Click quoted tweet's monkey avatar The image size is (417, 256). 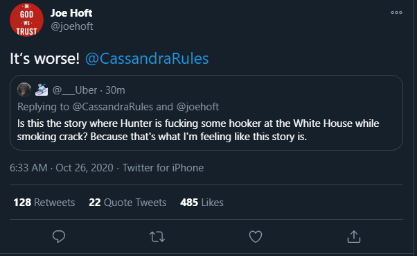click(24, 89)
